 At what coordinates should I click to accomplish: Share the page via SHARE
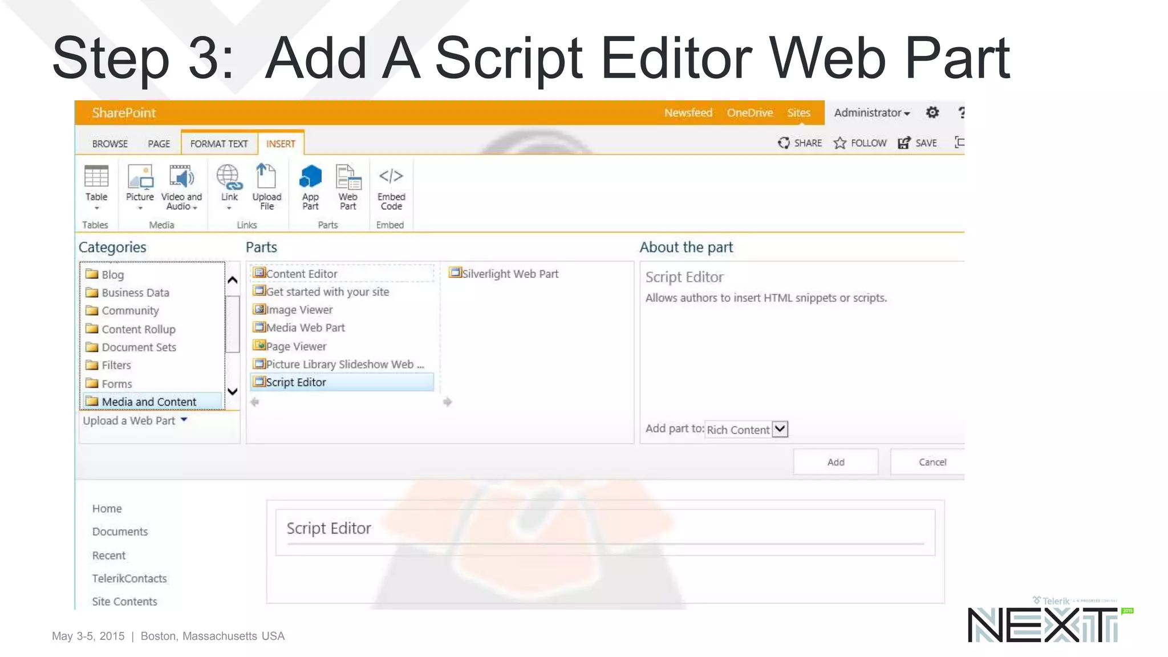[800, 143]
